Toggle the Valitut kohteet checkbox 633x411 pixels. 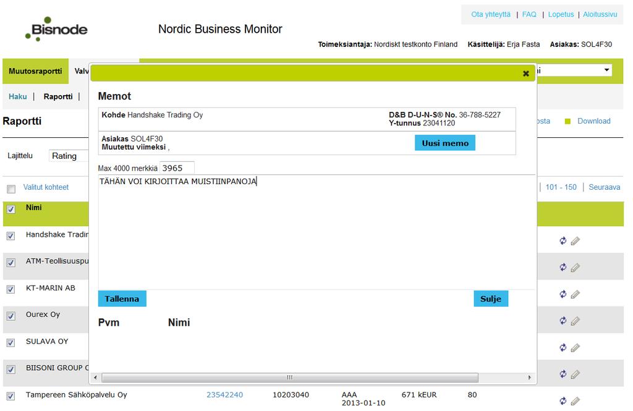coord(11,189)
